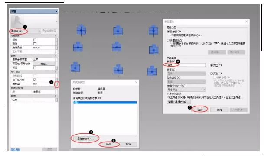Viewport: 268px width, 158px height.
Task: Open the 规程 dropdown
Action: click(186, 74)
